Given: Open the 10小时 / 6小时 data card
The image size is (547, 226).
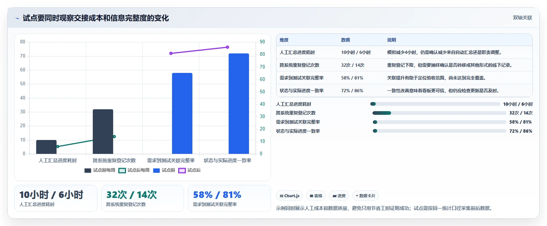Looking at the screenshot, I should pyautogui.click(x=56, y=198).
